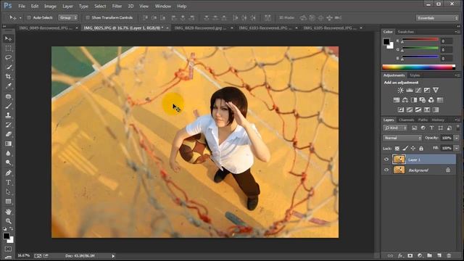
Task: Click the Background layer thumbnail
Action: point(399,170)
